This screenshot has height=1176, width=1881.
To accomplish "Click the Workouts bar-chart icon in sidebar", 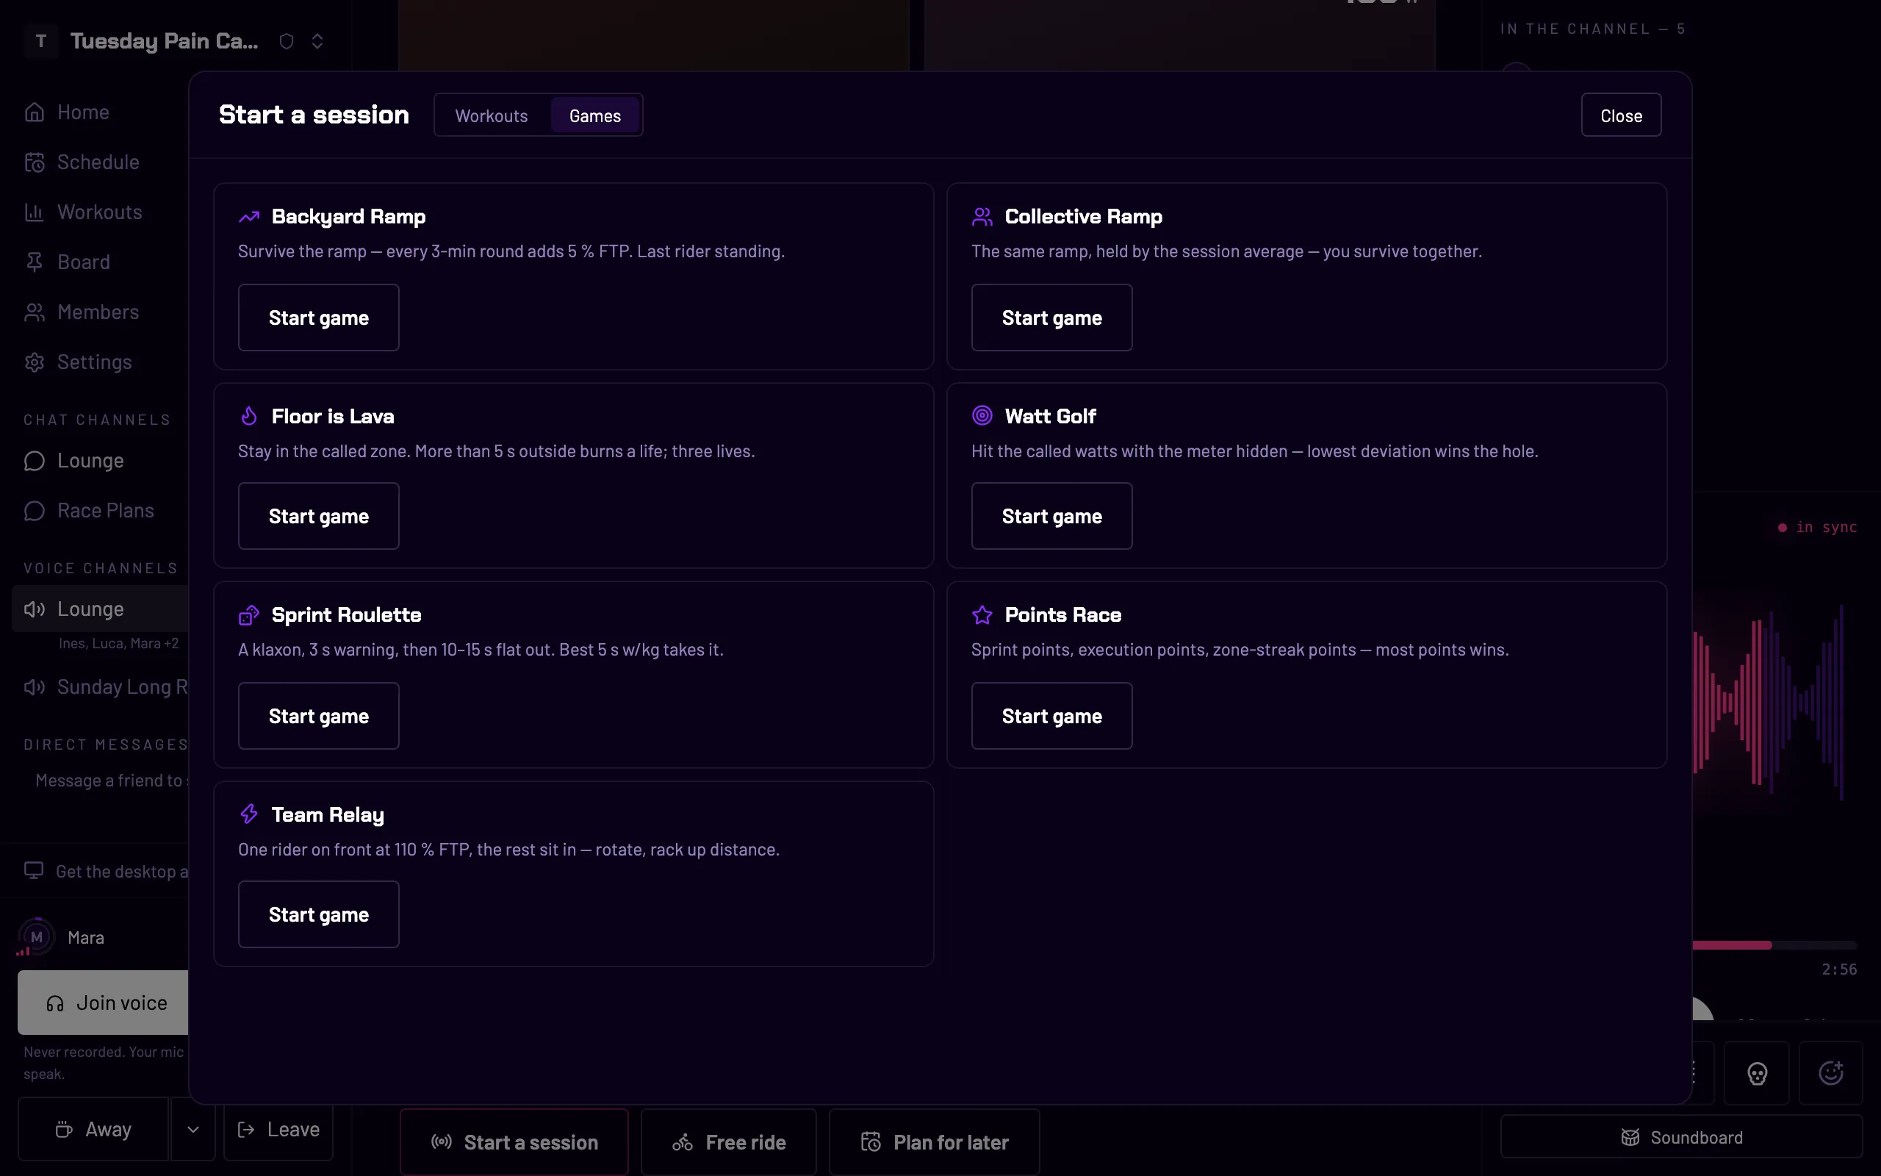I will pyautogui.click(x=35, y=212).
